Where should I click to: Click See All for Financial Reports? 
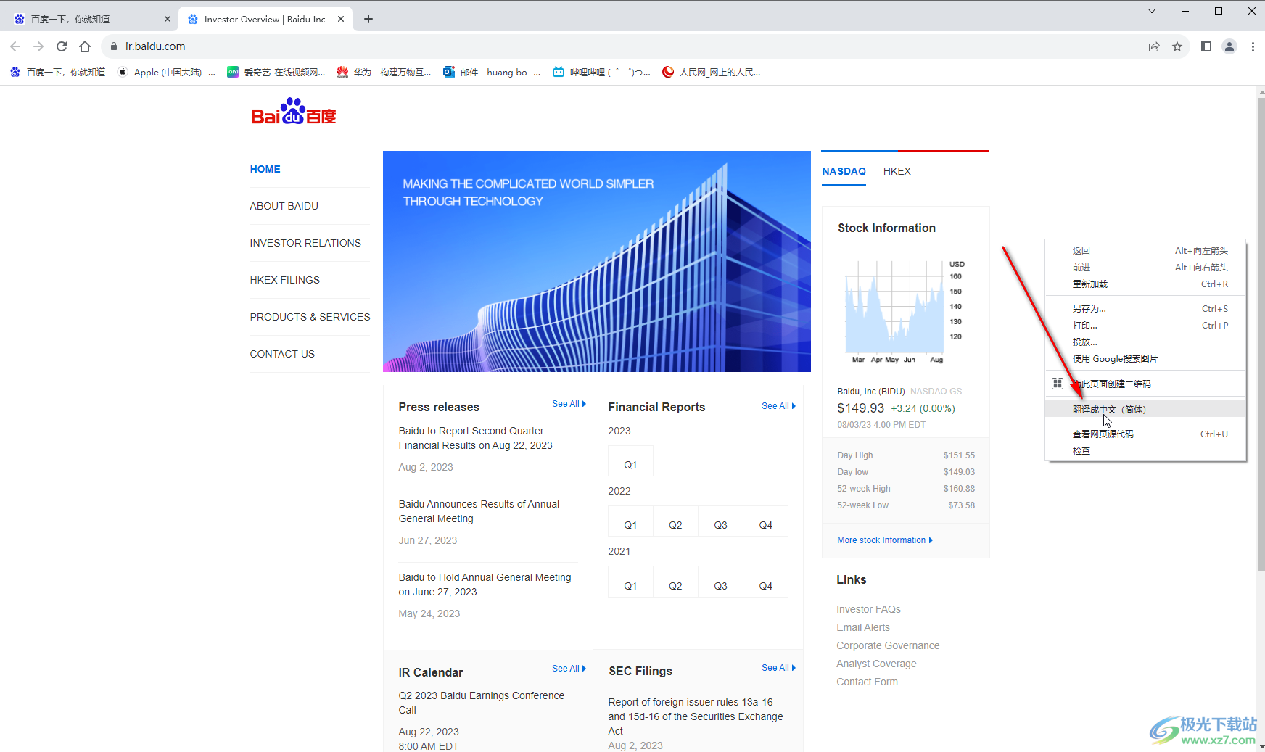[778, 406]
